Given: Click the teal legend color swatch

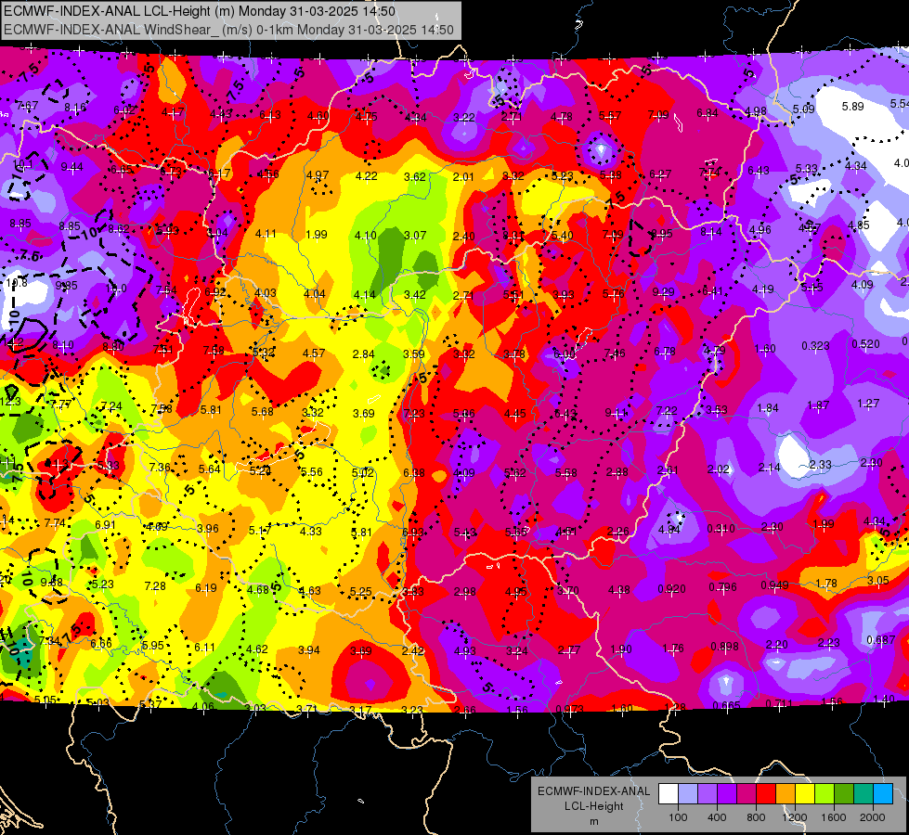Looking at the screenshot, I should pos(864,794).
